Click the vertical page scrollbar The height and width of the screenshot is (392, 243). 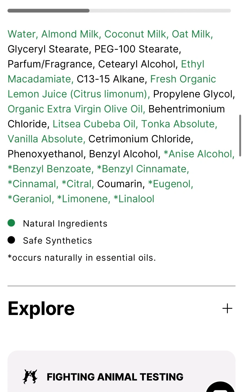[x=240, y=136]
